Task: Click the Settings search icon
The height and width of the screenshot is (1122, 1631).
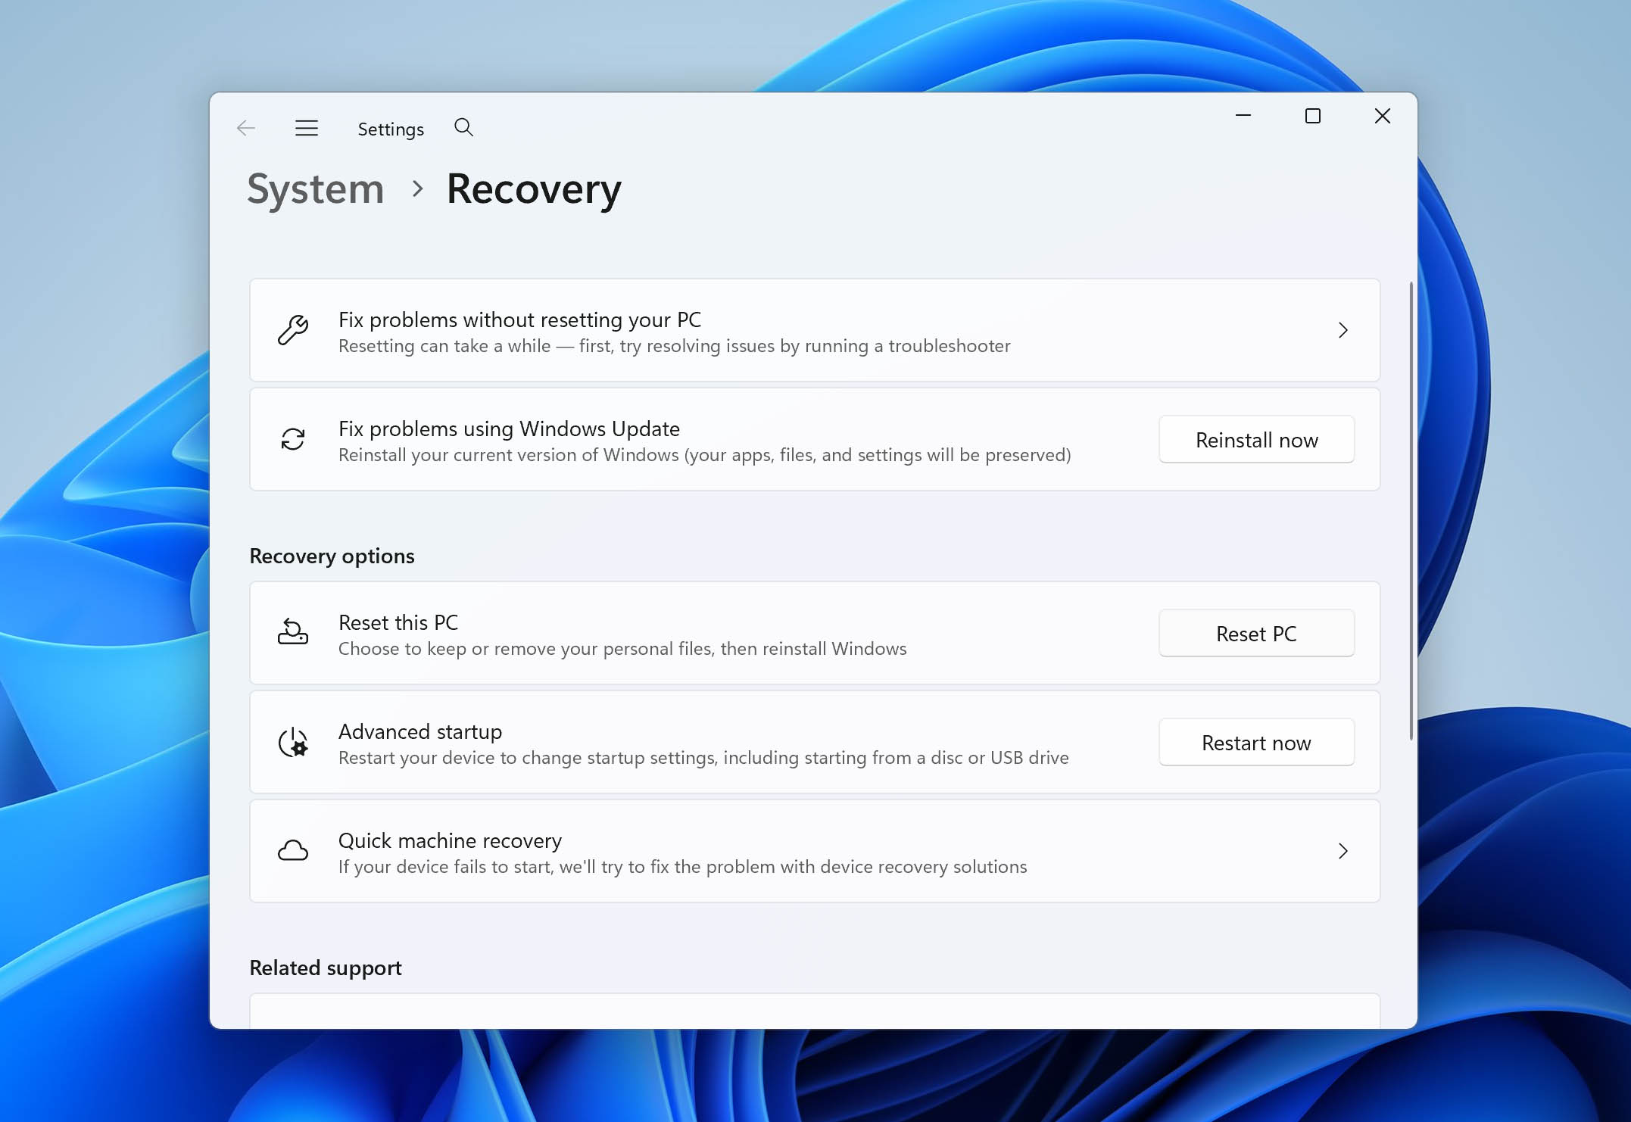Action: click(x=463, y=128)
